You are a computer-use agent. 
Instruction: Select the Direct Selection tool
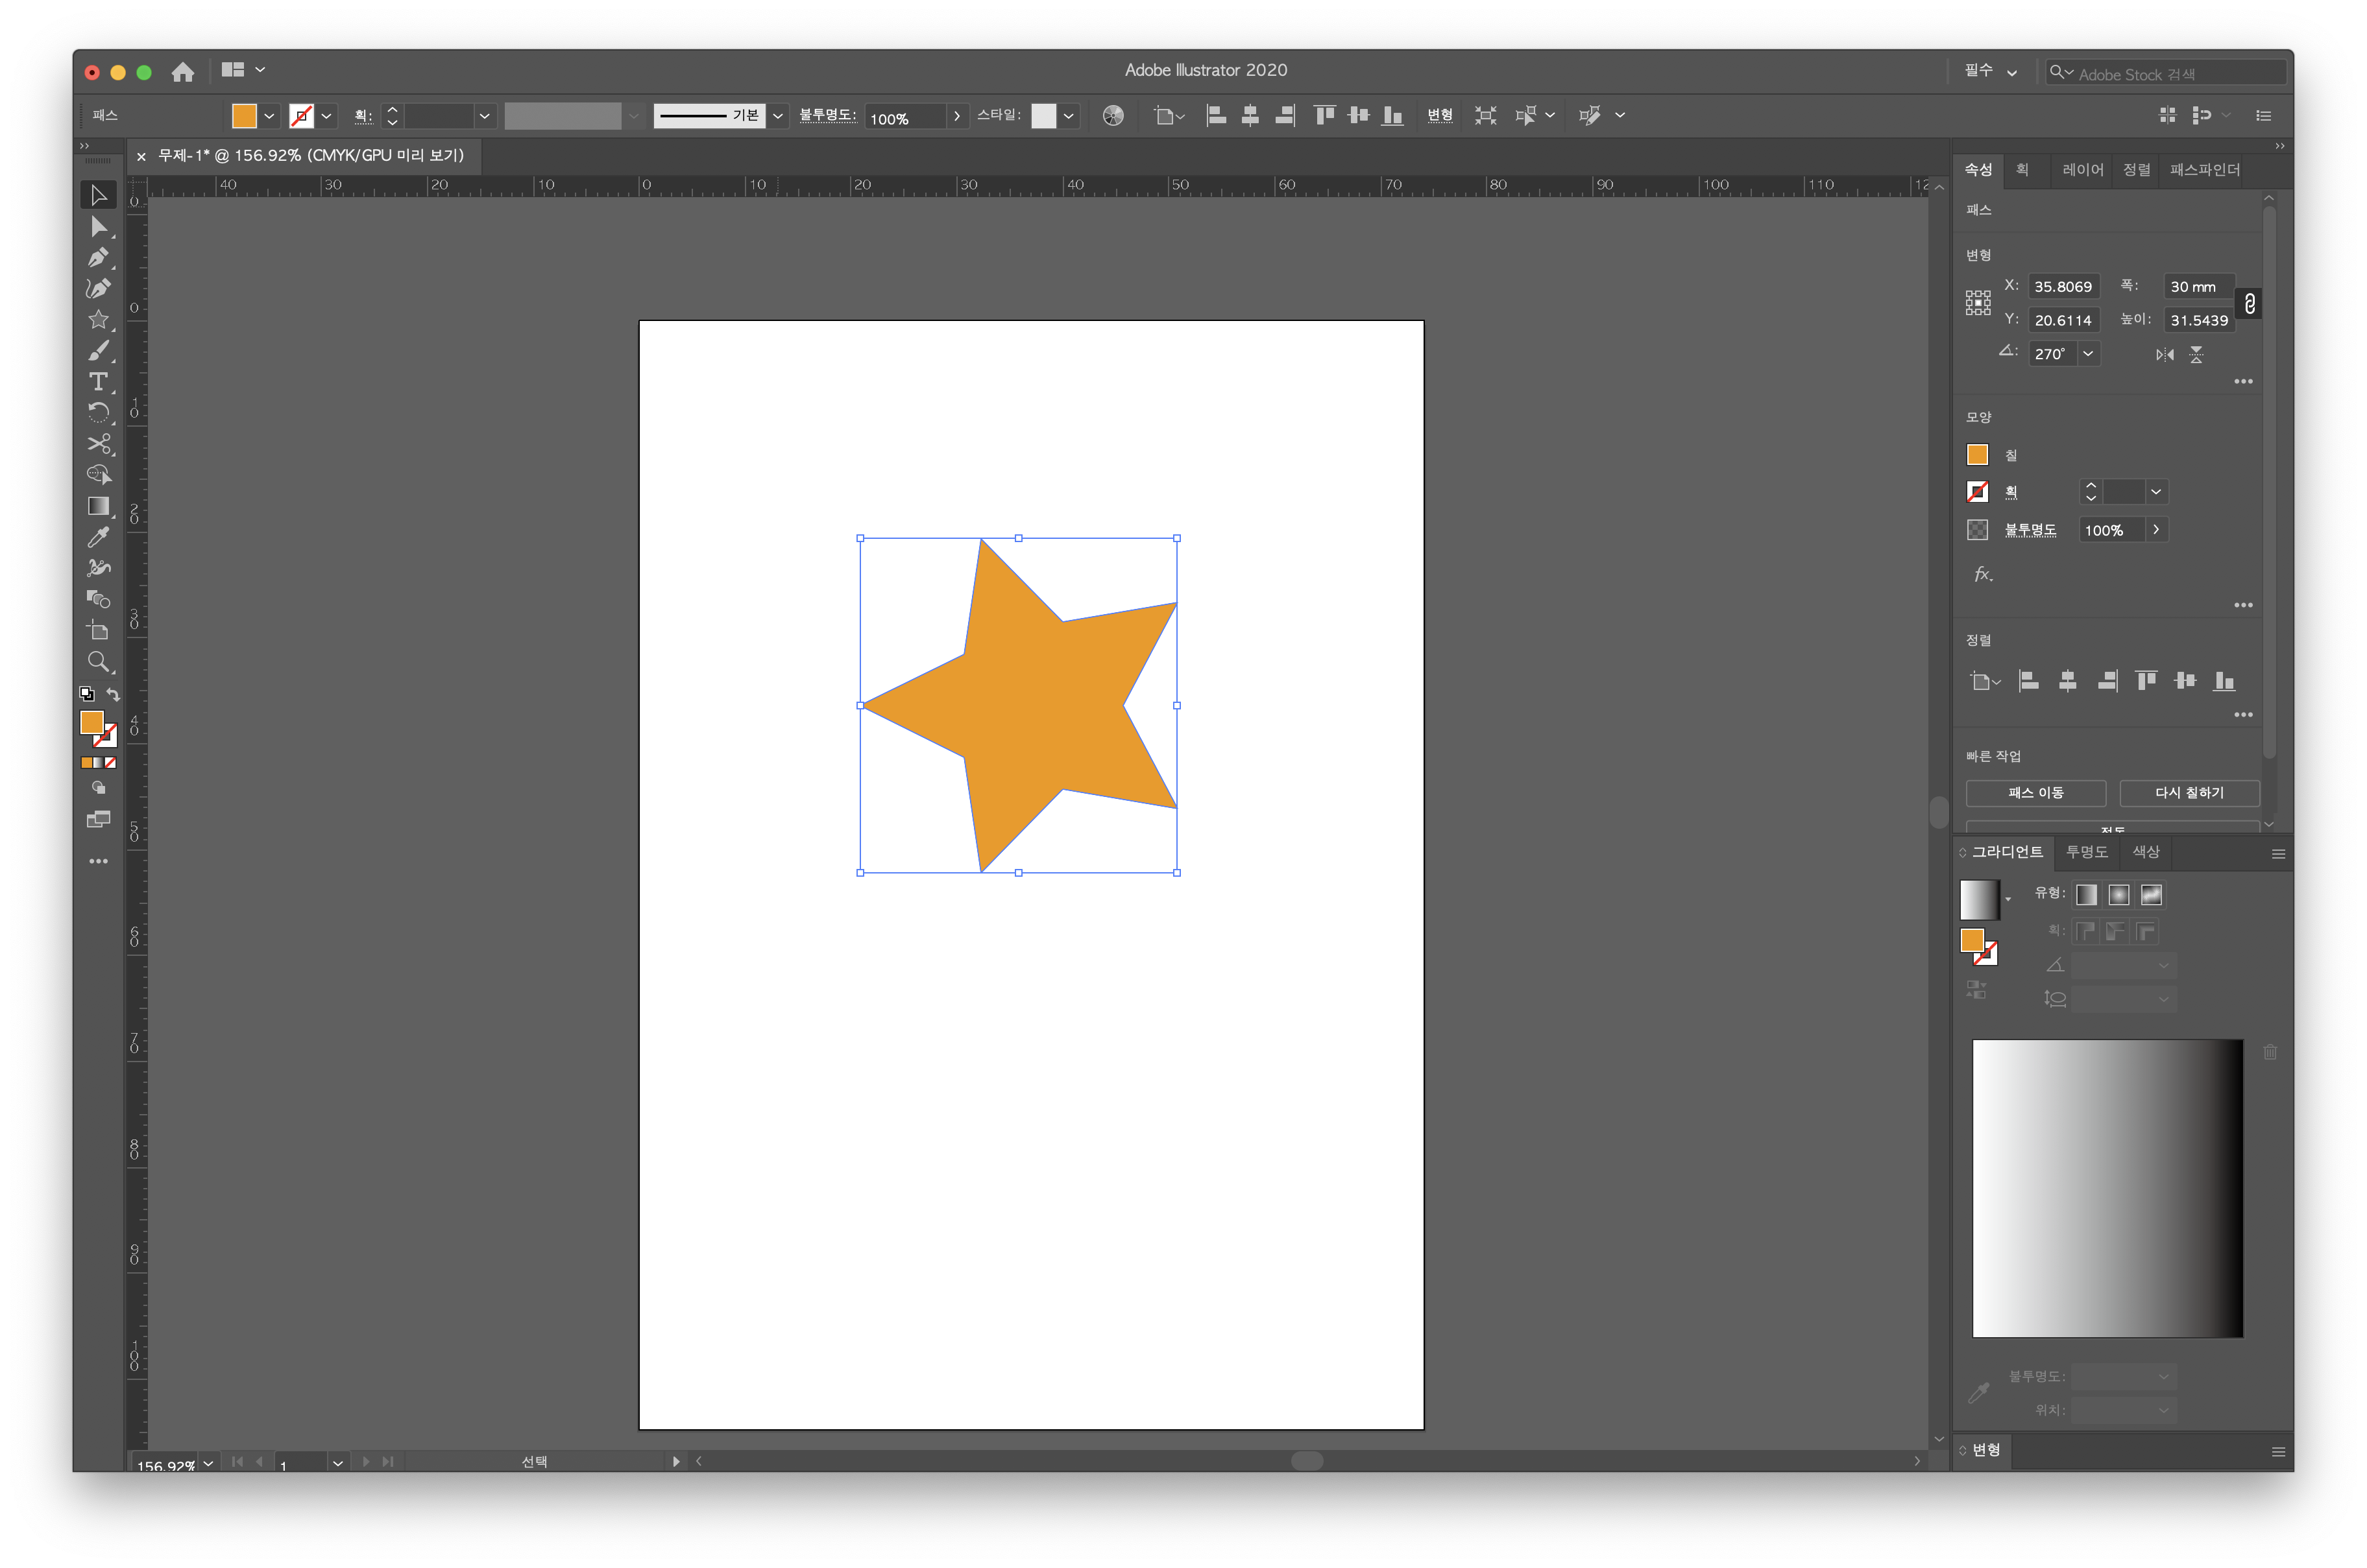tap(98, 227)
